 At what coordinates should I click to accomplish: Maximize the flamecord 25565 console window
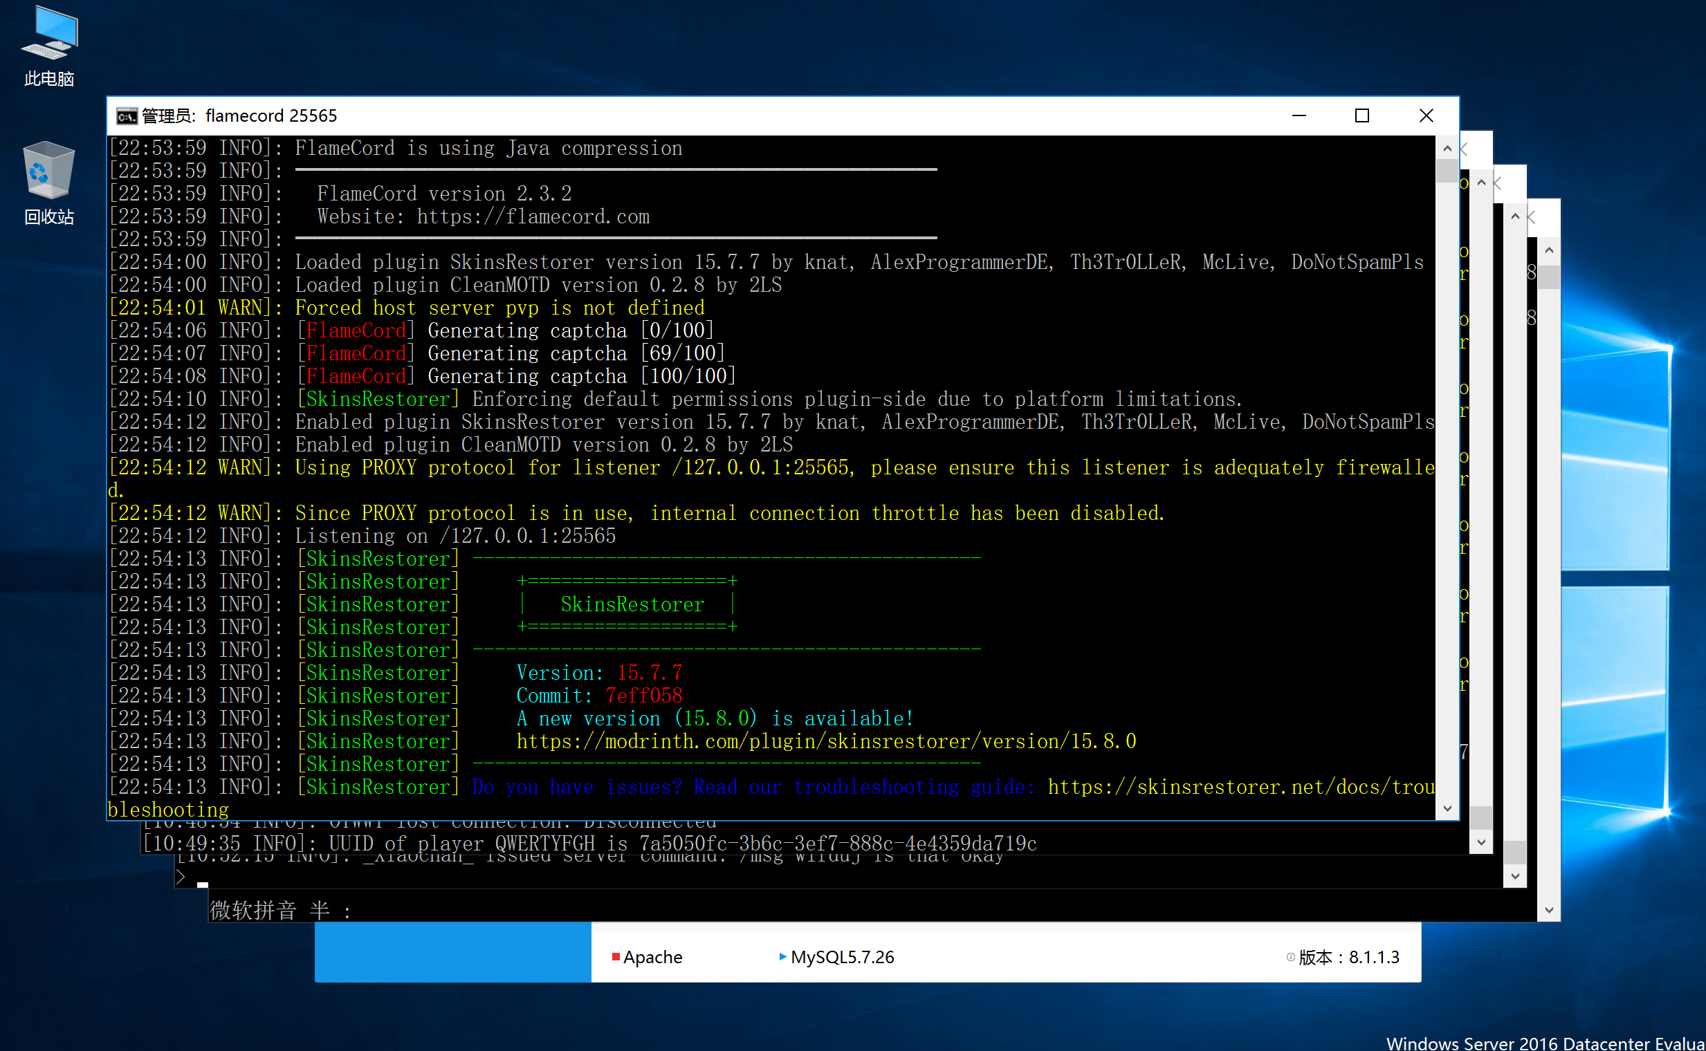click(1361, 116)
